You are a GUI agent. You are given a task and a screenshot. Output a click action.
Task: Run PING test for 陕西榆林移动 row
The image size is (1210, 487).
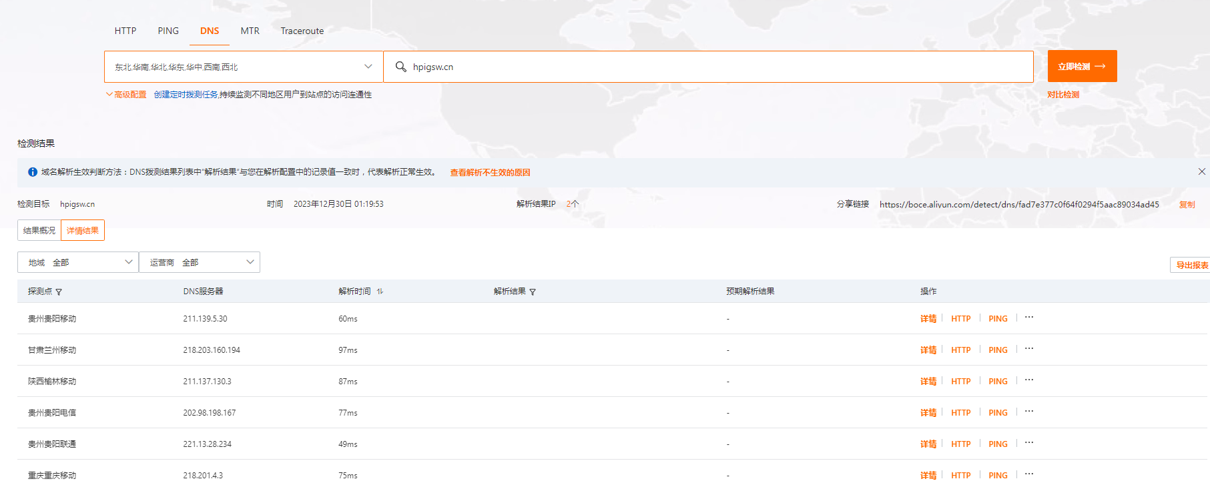998,382
